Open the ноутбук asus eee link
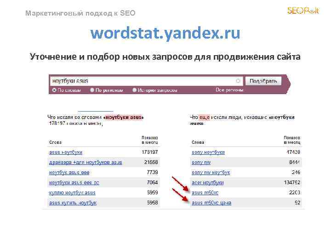 coord(69,173)
